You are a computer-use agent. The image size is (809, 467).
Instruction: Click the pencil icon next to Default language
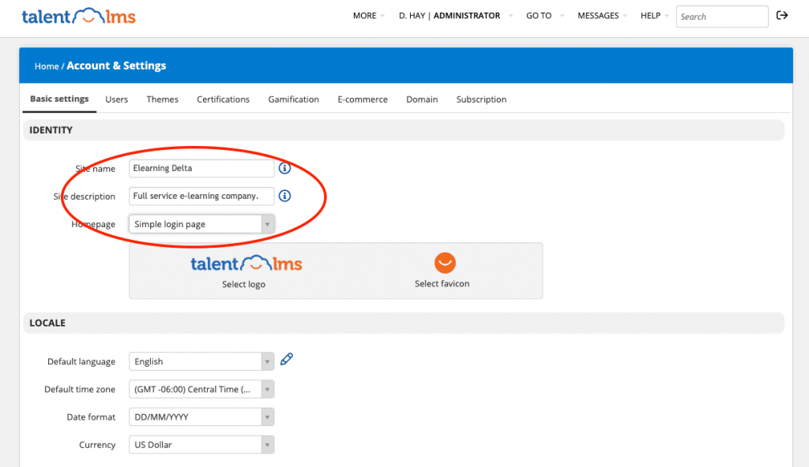point(286,358)
